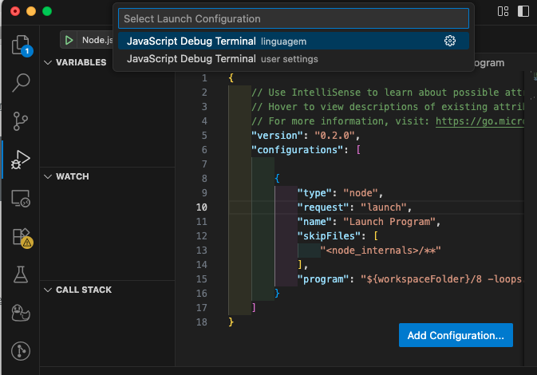Click the "version" key on line 5

(x=278, y=136)
